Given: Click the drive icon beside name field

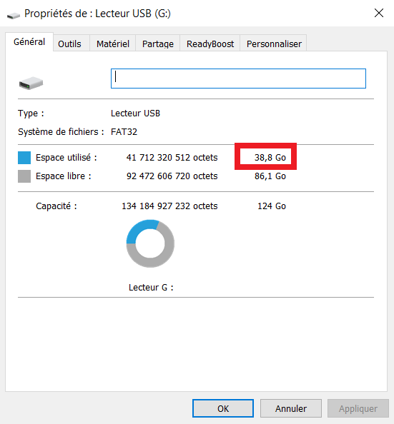Looking at the screenshot, I should pos(31,83).
